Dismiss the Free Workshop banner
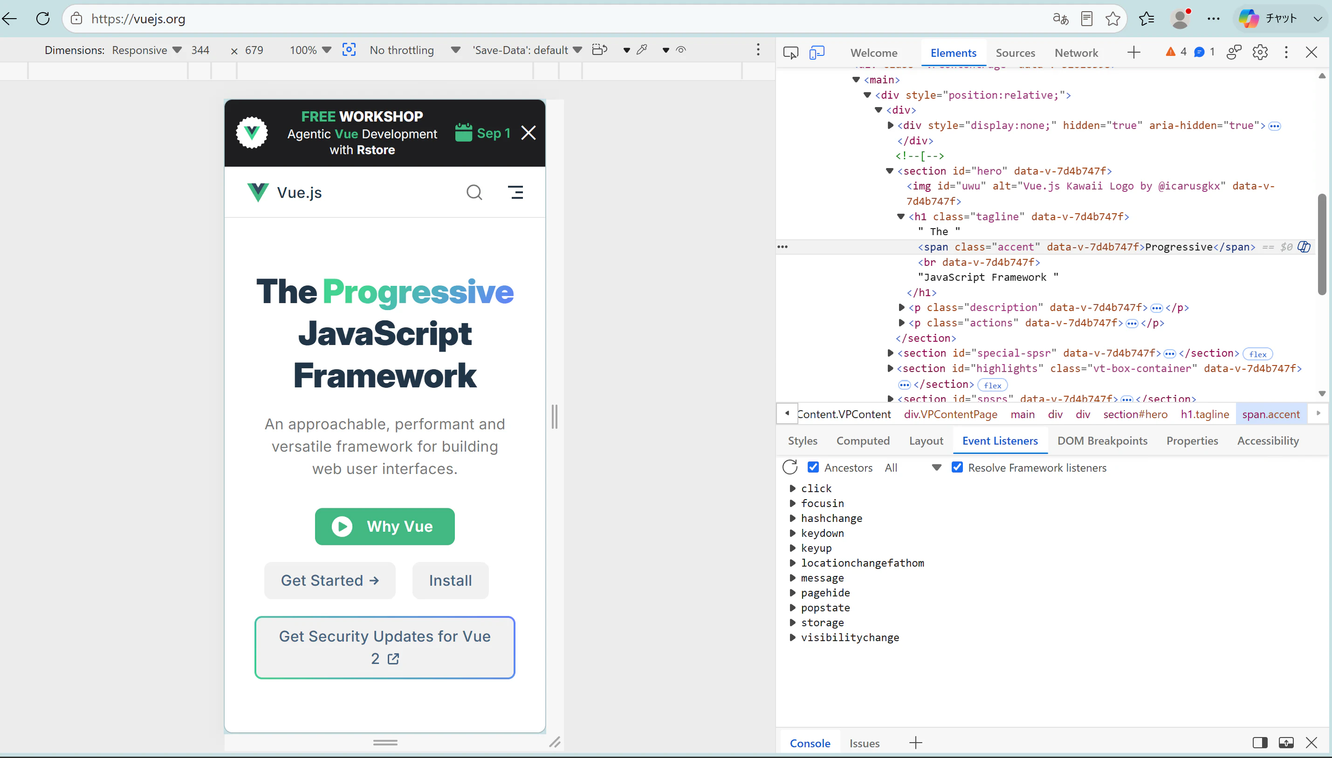Screen dimensions: 1332x758 (528, 133)
